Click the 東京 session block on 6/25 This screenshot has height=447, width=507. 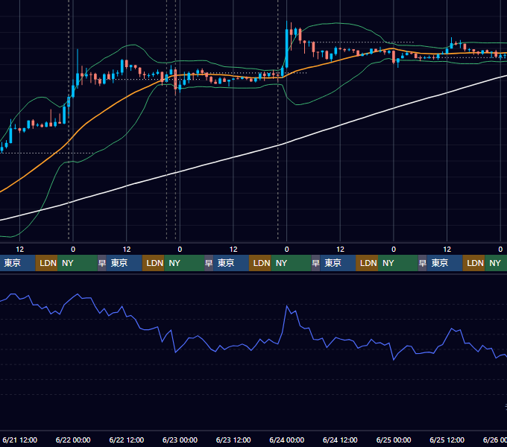tap(444, 263)
